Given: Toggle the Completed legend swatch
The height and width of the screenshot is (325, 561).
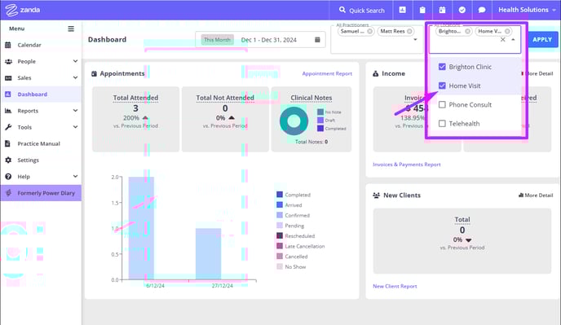Looking at the screenshot, I should pos(280,195).
